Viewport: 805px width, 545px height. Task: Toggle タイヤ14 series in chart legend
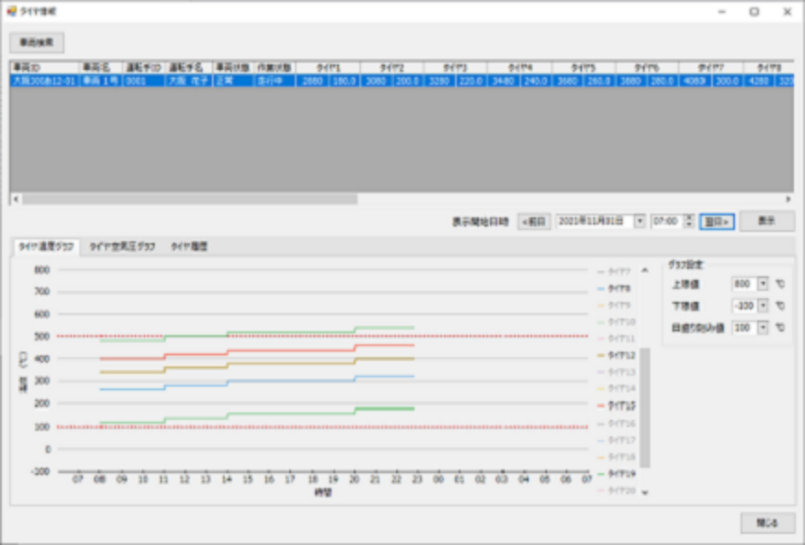[616, 388]
